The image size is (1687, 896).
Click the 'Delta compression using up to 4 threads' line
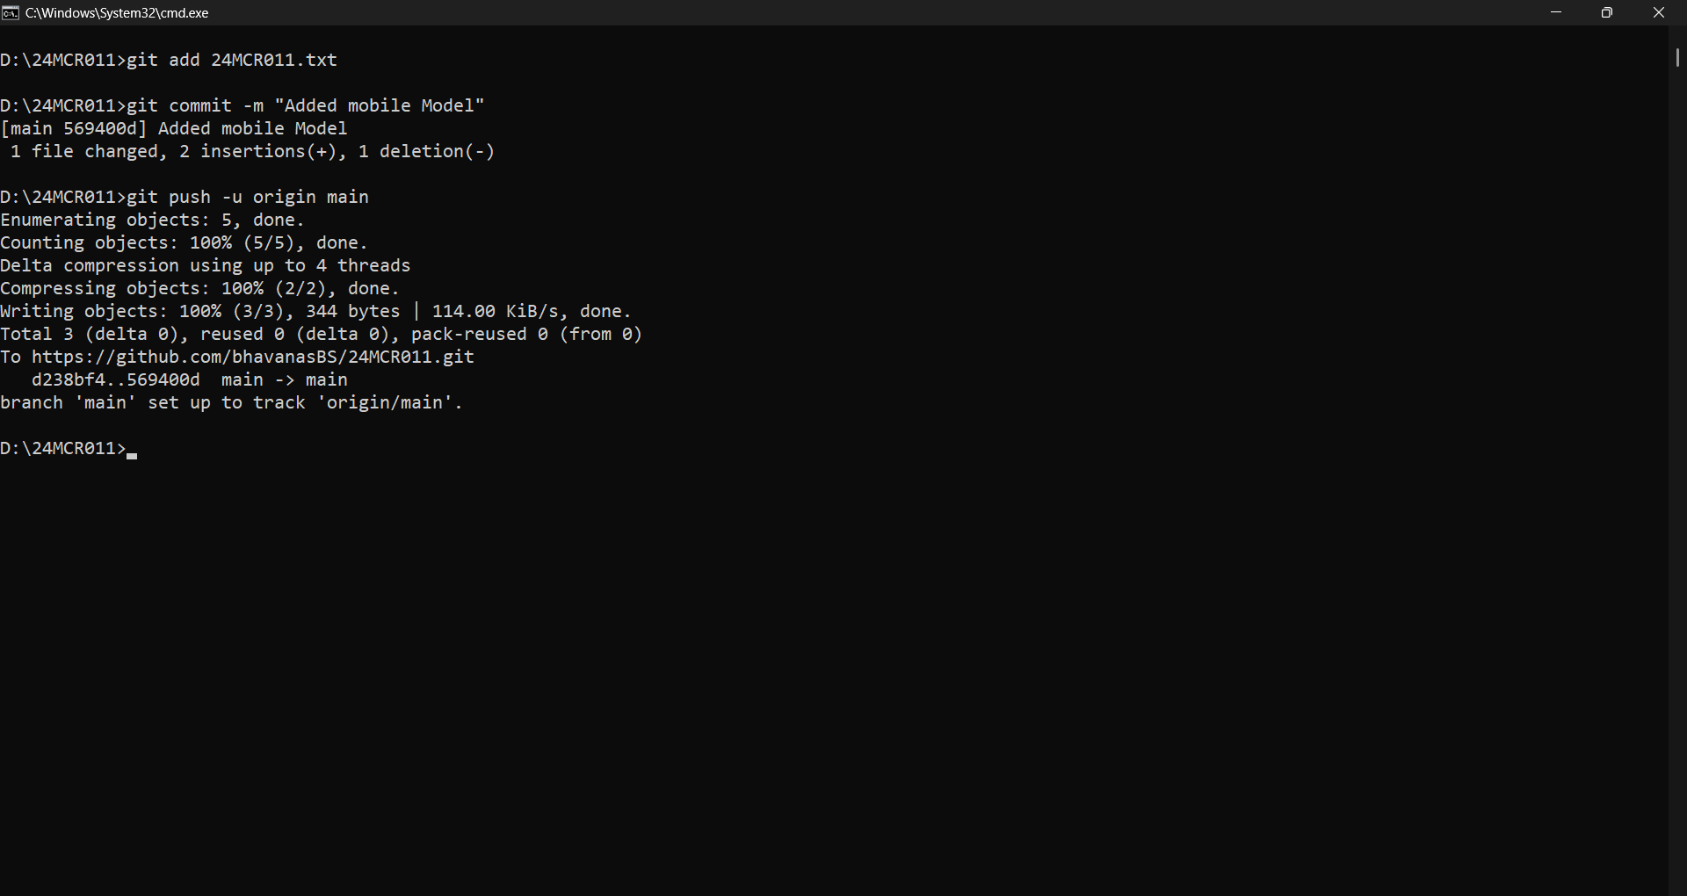(206, 265)
